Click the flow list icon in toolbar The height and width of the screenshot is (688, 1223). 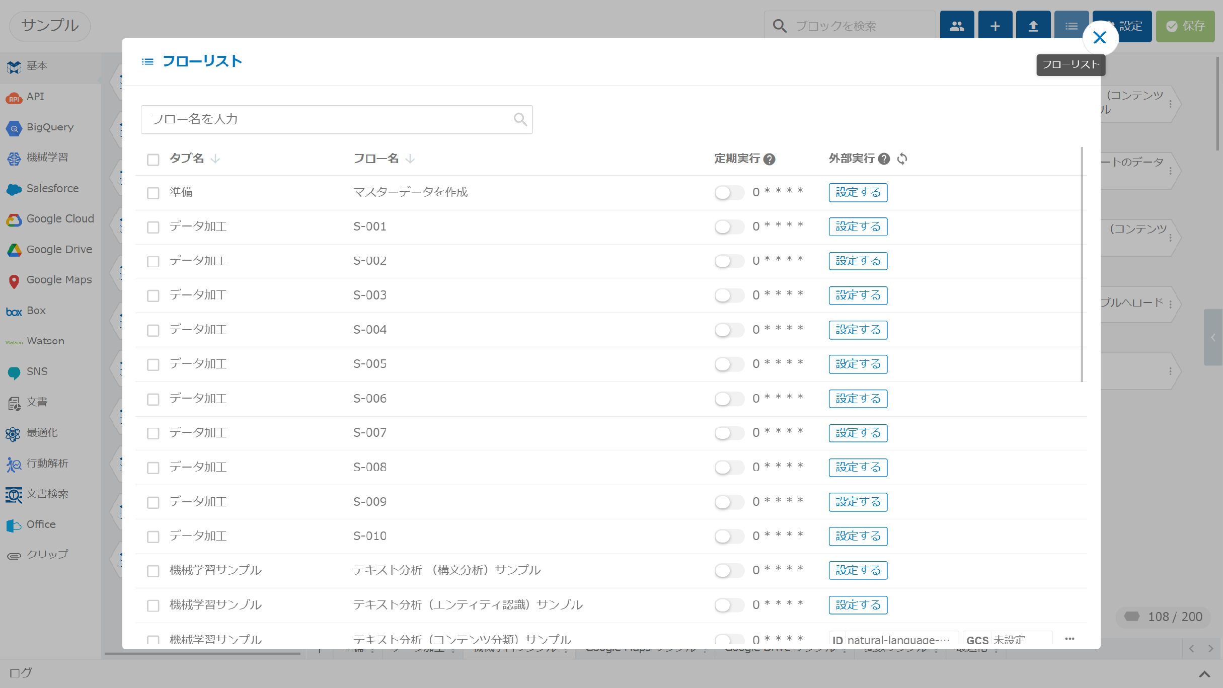pos(1072,26)
